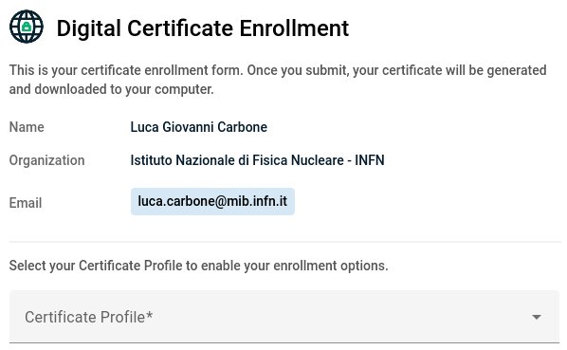
Task: Click the globe with padlock certificate icon
Action: tap(27, 27)
